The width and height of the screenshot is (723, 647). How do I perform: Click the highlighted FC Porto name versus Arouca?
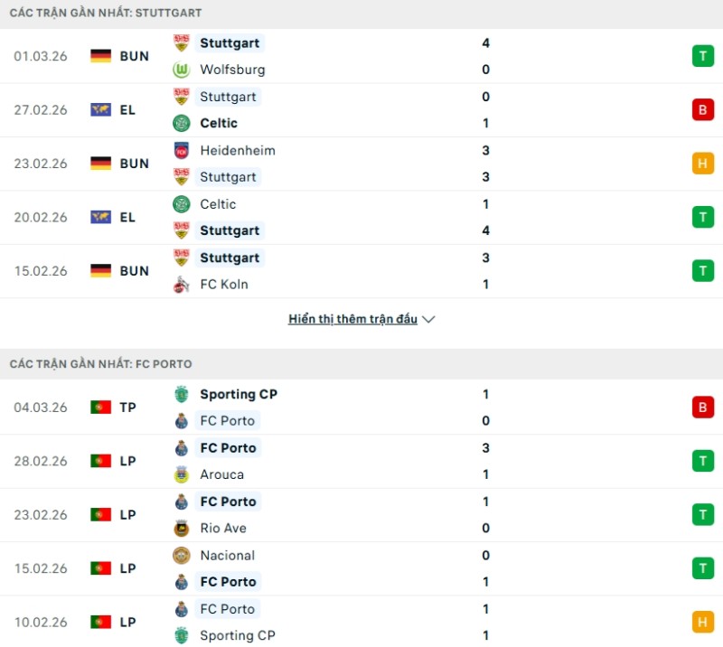[x=227, y=447]
